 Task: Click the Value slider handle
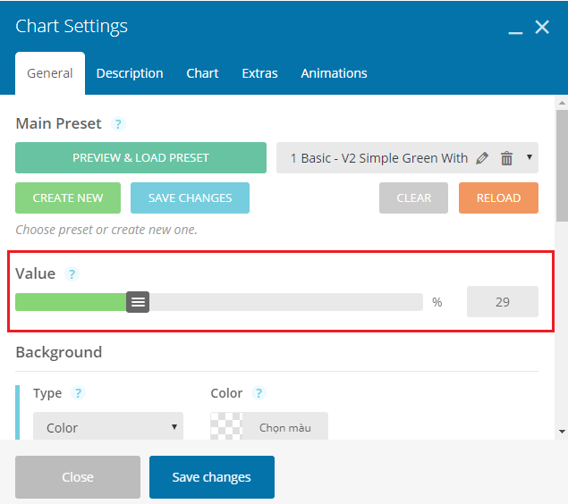[138, 302]
